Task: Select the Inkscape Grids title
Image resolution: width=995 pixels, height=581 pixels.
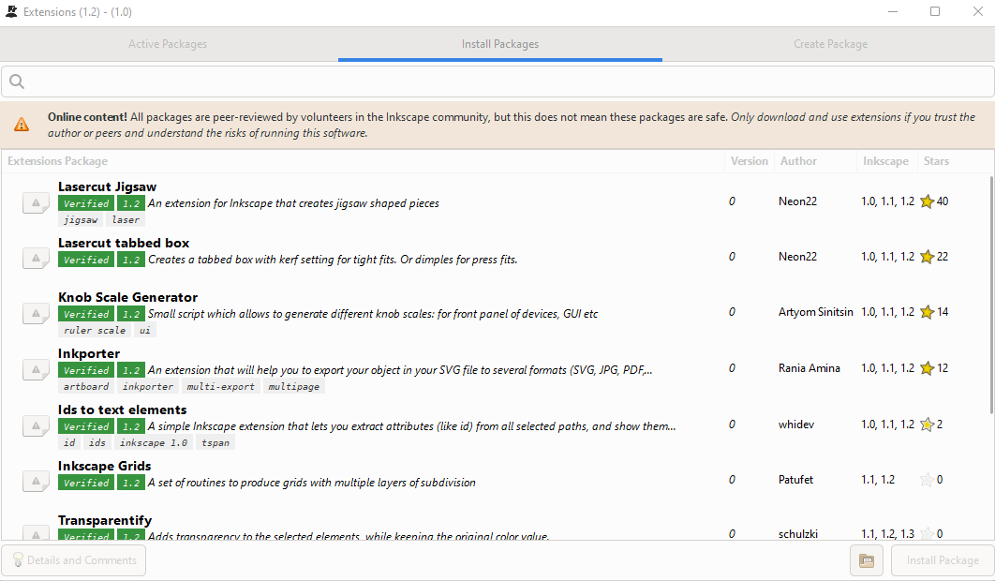Action: tap(105, 466)
